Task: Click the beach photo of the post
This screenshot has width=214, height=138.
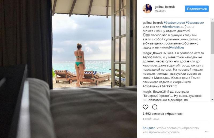Action: click(x=68, y=69)
